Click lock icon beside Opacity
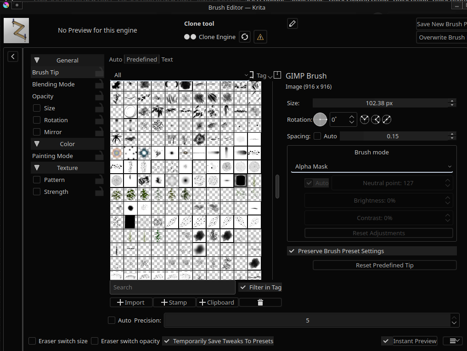Viewport: 467px width, 351px height. click(100, 96)
